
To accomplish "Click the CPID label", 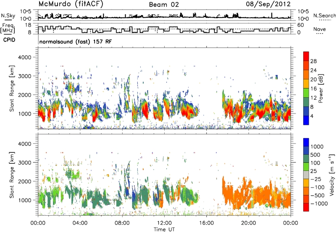I will tap(9, 40).
